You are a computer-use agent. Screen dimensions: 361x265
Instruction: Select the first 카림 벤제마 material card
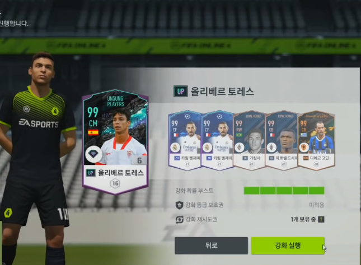click(185, 140)
